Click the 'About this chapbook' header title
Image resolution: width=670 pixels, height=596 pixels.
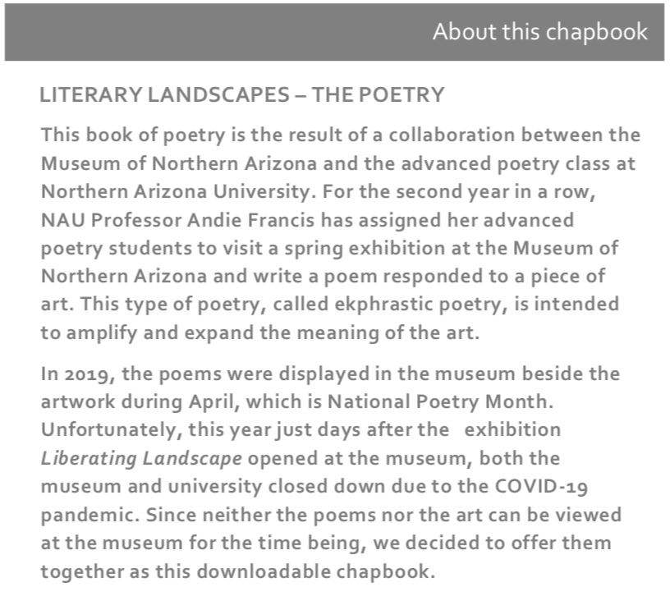click(539, 32)
